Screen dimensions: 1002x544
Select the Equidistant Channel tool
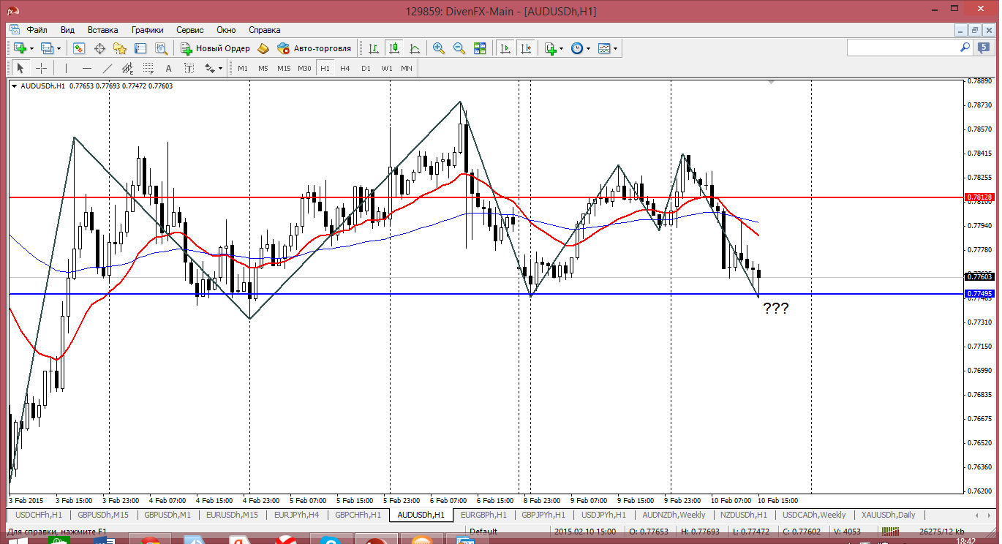[x=128, y=68]
